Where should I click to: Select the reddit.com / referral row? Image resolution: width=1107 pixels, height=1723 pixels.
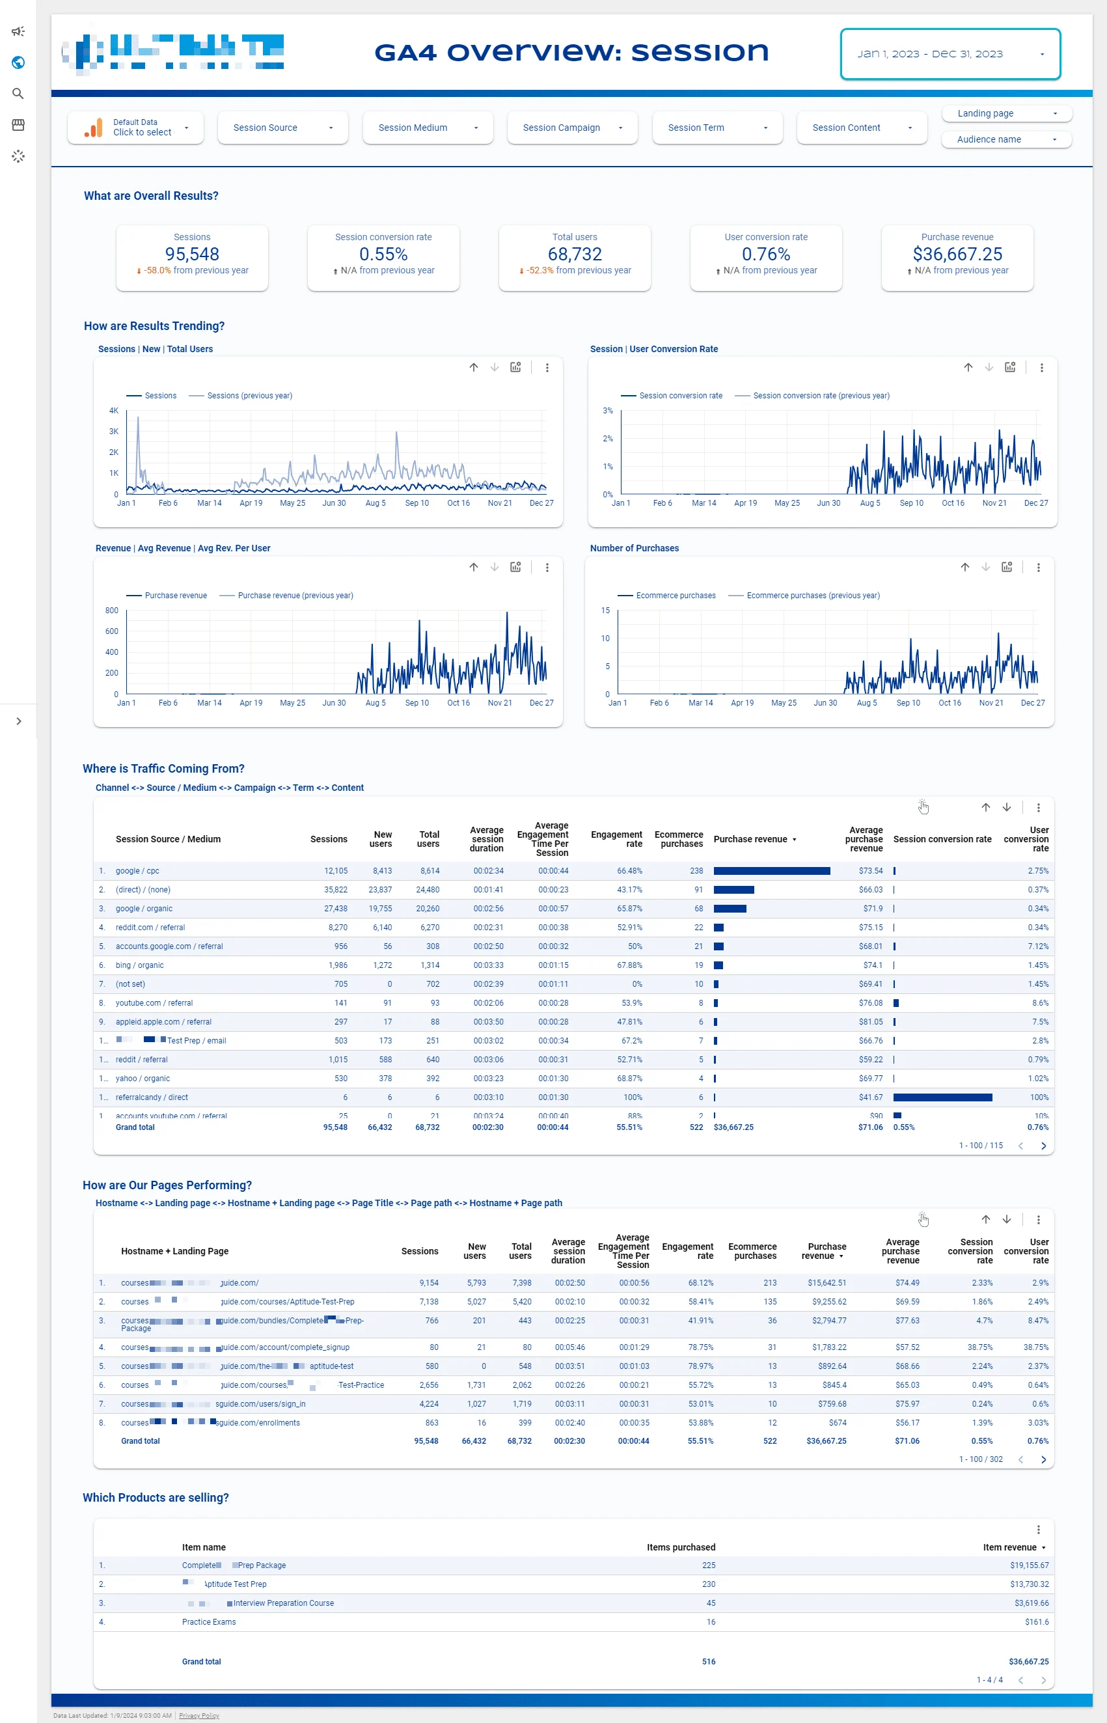tap(573, 928)
